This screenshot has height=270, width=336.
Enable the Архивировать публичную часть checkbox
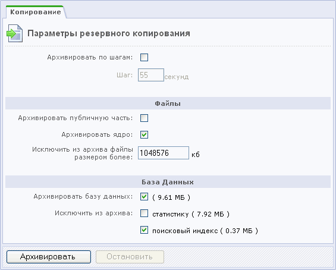point(144,118)
